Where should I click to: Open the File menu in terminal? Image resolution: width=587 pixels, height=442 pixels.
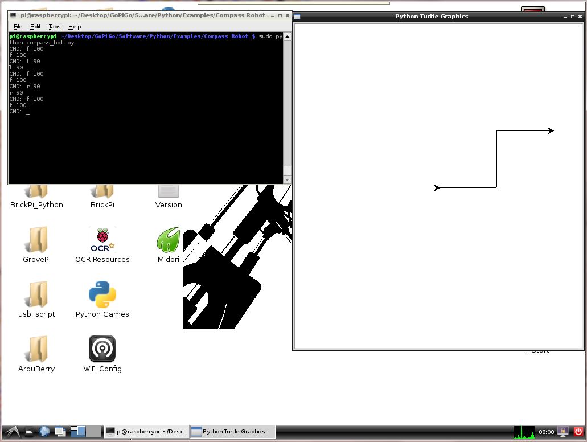point(18,27)
